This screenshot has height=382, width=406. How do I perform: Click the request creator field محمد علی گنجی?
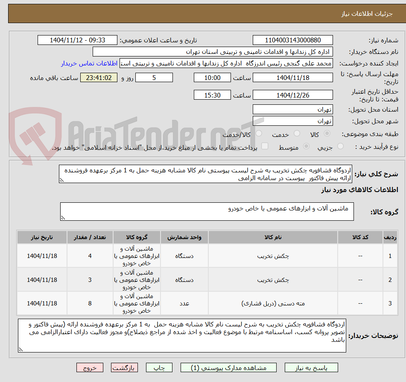(x=226, y=64)
